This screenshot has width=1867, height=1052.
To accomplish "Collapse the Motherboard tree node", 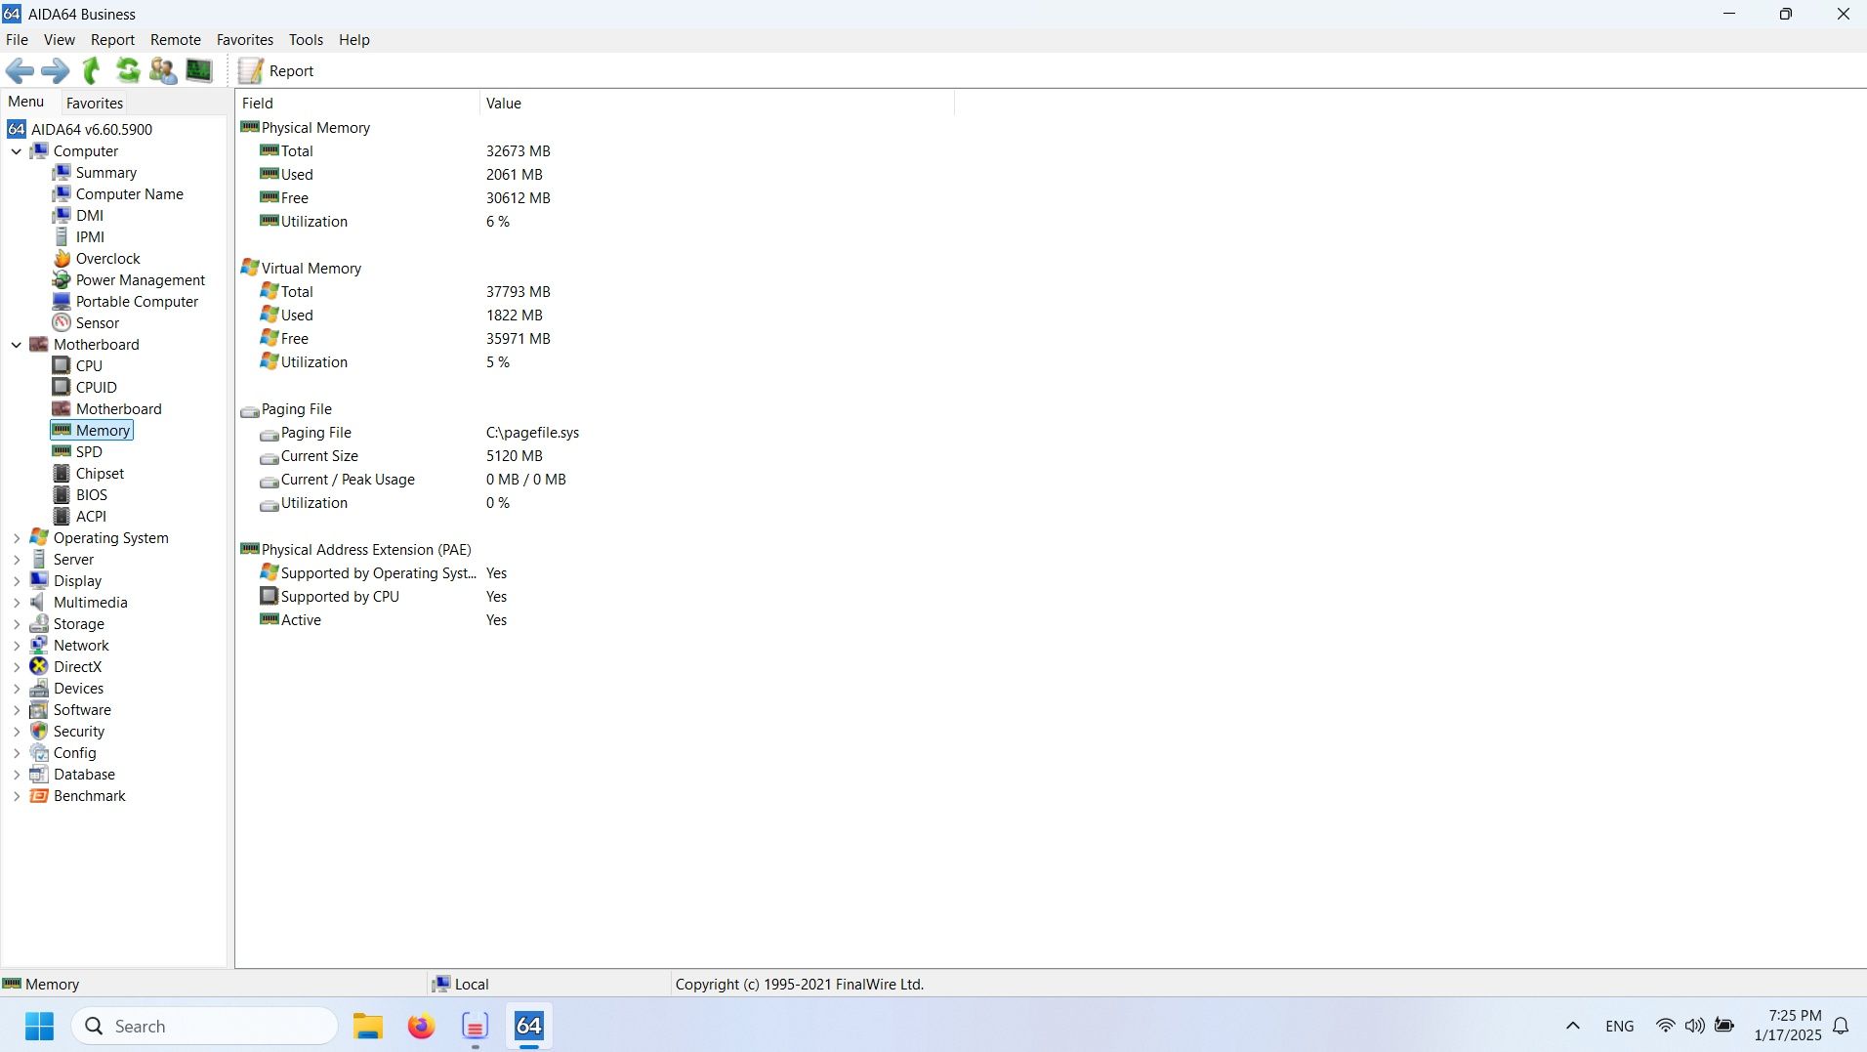I will click(17, 345).
